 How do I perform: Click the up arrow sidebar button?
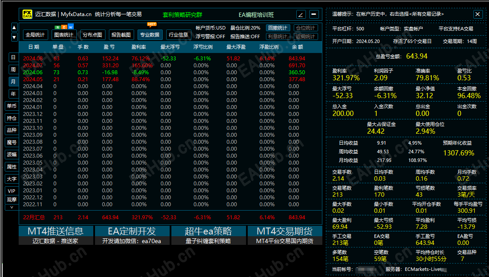click(x=14, y=27)
